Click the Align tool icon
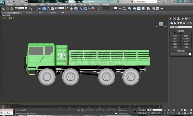 [x=124, y=9]
